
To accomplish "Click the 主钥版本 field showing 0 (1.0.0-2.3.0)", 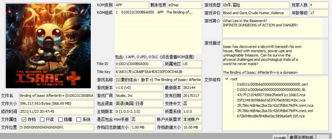I will (x=139, y=112).
